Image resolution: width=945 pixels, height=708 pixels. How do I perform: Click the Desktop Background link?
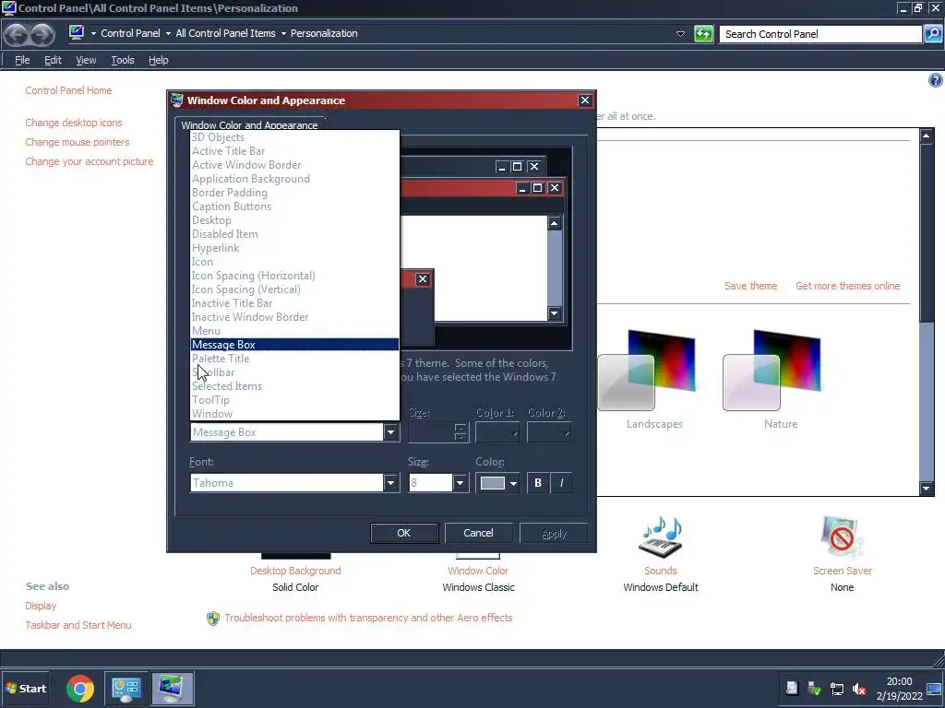tap(295, 571)
